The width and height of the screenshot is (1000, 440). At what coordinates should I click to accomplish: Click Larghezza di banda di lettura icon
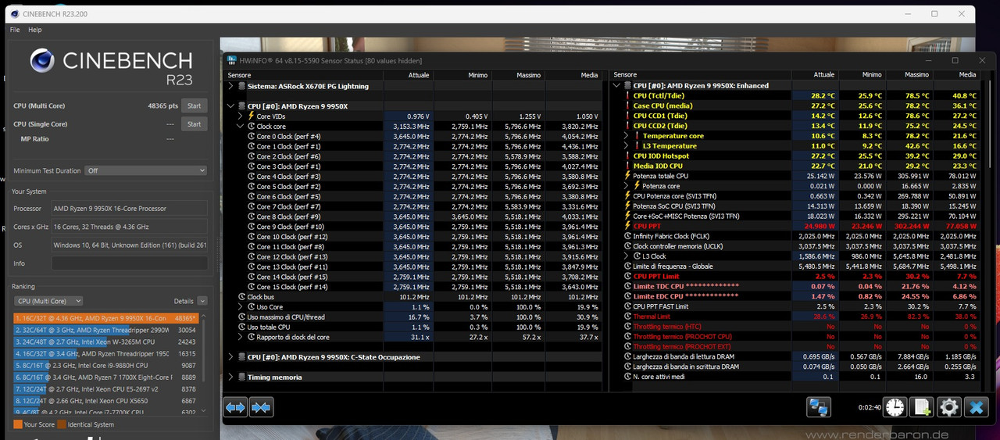[x=627, y=356]
